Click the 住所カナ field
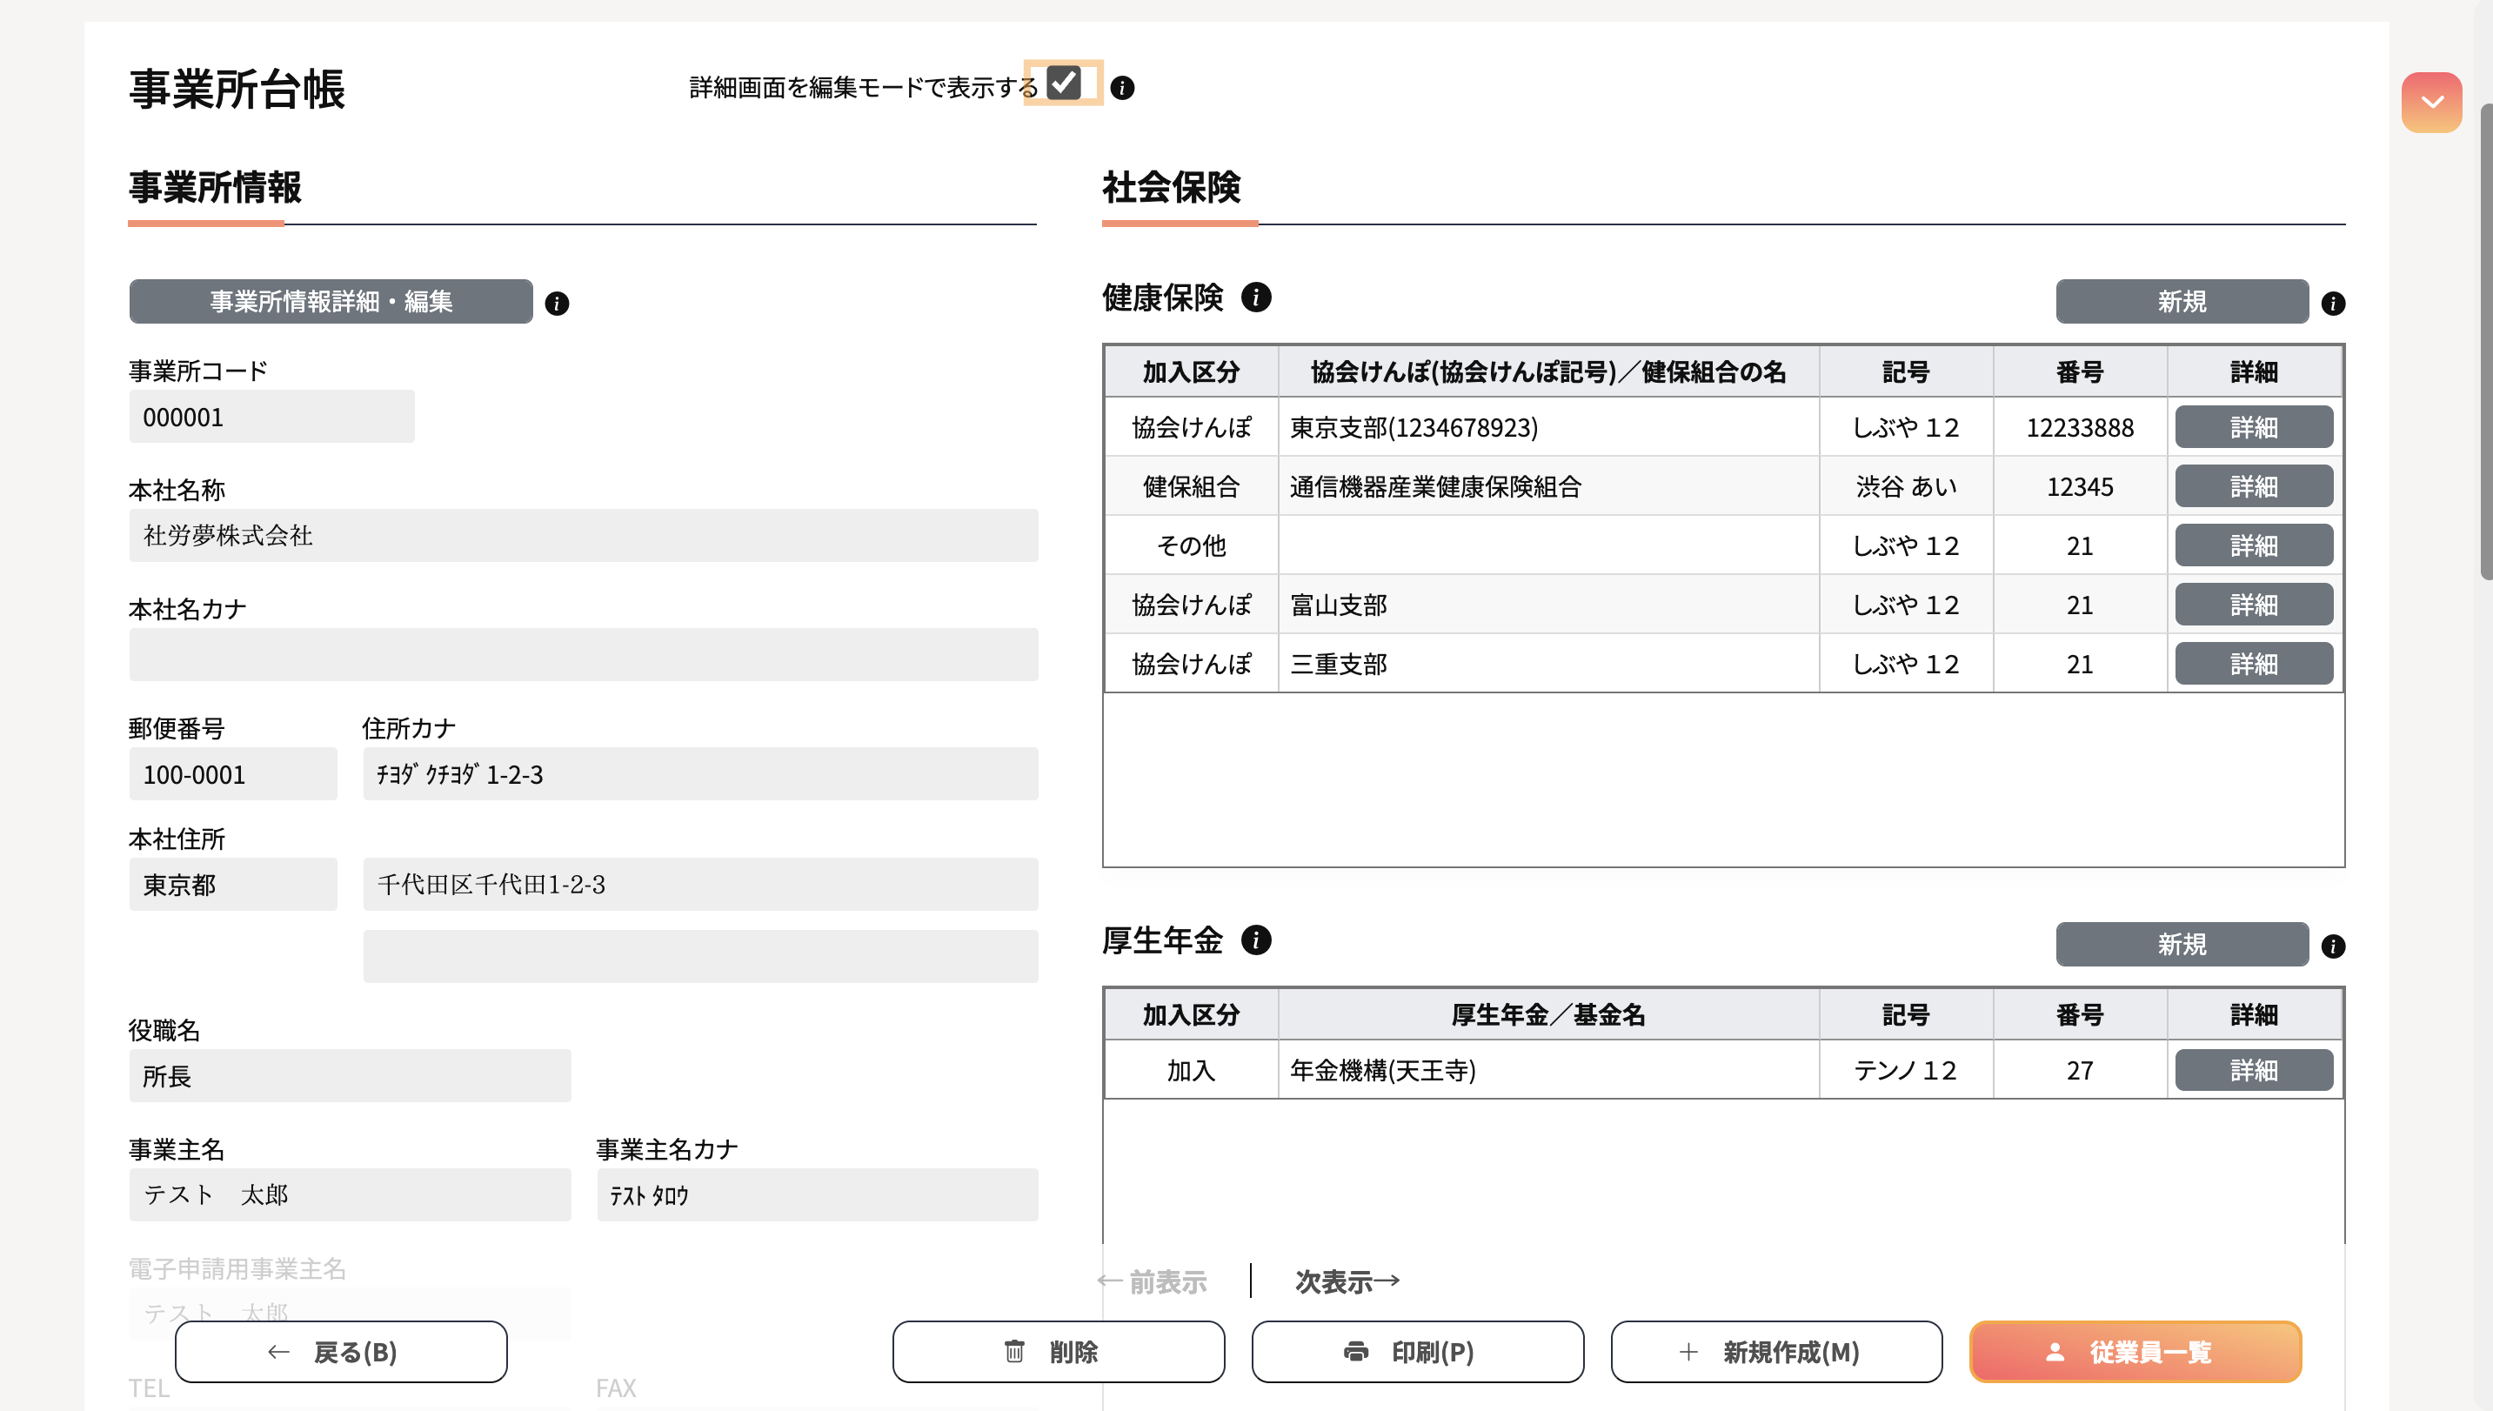This screenshot has width=2493, height=1411. pyautogui.click(x=700, y=774)
